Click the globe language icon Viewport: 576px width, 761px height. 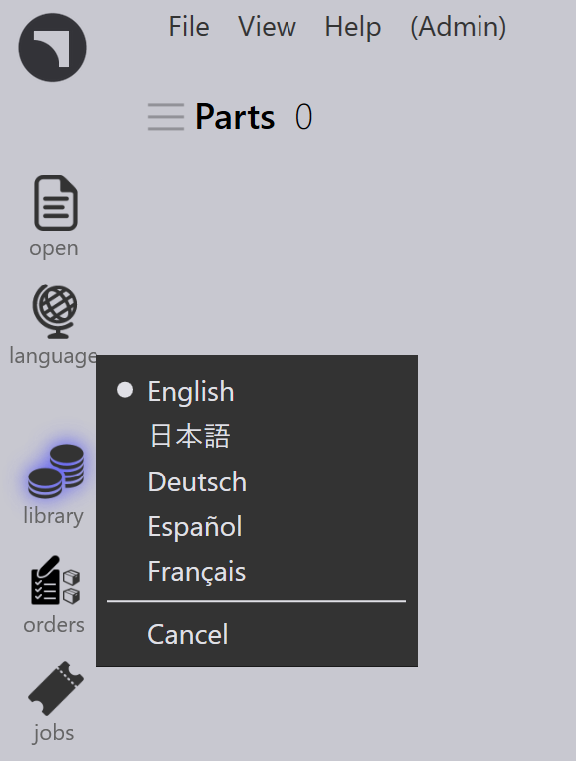(55, 311)
